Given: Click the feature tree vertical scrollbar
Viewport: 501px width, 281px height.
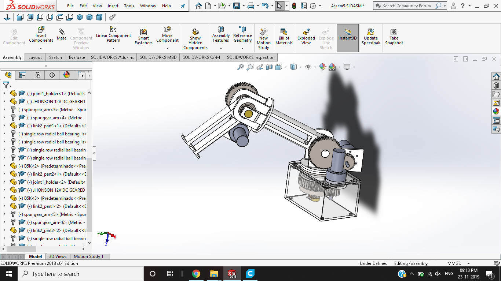Looking at the screenshot, I should pyautogui.click(x=89, y=195).
